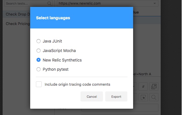Activate the select target pointer icon
Viewport: 184px width, 115px height.
click(x=143, y=97)
